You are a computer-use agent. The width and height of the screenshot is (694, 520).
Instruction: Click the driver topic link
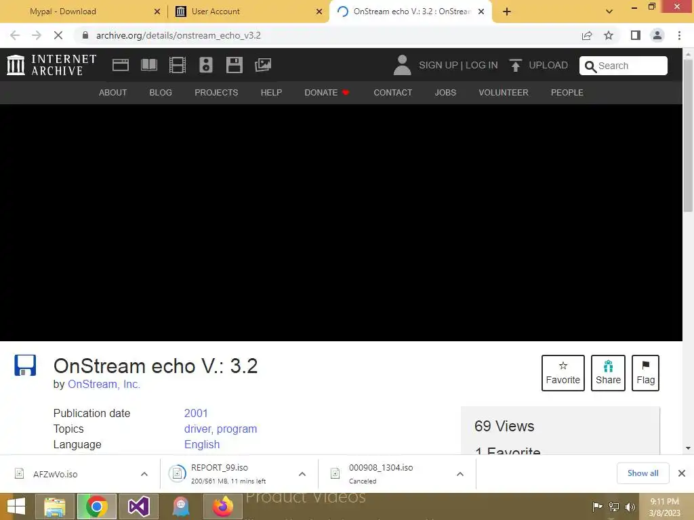[199, 429]
